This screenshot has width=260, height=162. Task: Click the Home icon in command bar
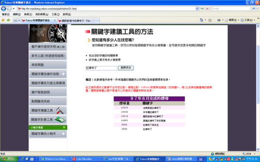click(201, 20)
